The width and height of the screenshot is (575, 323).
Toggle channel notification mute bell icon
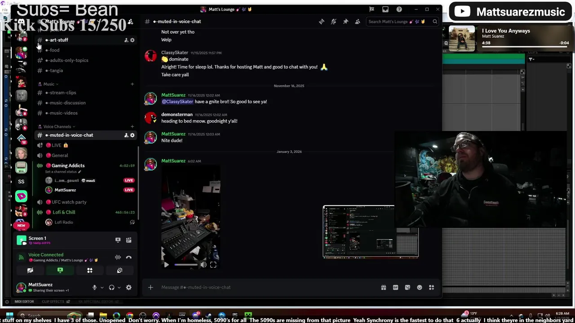(333, 22)
